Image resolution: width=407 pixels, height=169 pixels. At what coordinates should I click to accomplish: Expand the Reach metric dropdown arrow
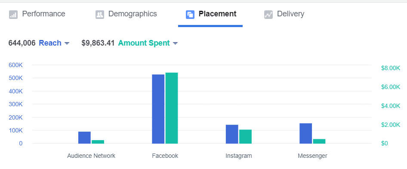(67, 43)
